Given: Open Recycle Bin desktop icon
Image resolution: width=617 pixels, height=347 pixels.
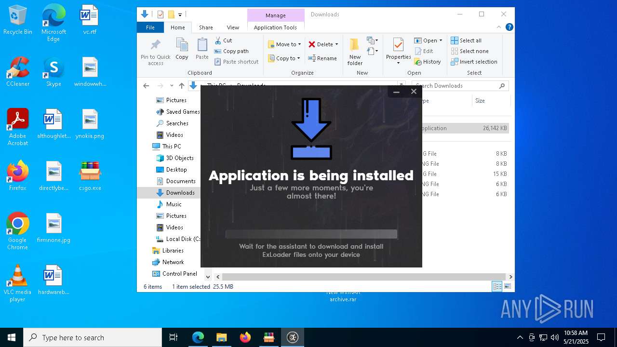Looking at the screenshot, I should pos(18,20).
